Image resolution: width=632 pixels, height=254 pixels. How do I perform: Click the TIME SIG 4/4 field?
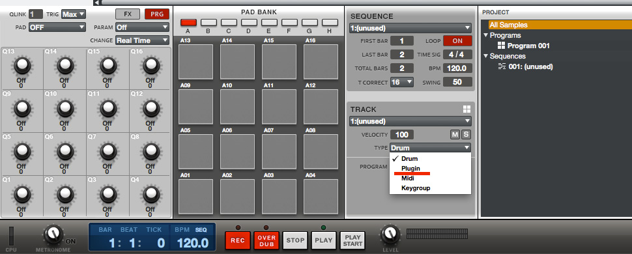457,55
